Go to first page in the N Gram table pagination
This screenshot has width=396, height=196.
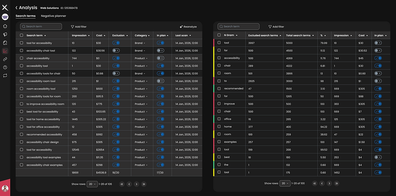pyautogui.click(x=315, y=184)
